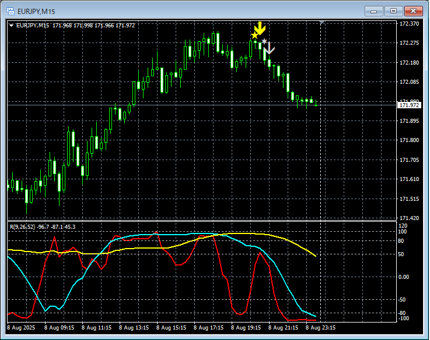Viewport: 430px width, 340px height.
Task: Click the EURJPY,M15 OHLC header text
Action: coord(75,26)
